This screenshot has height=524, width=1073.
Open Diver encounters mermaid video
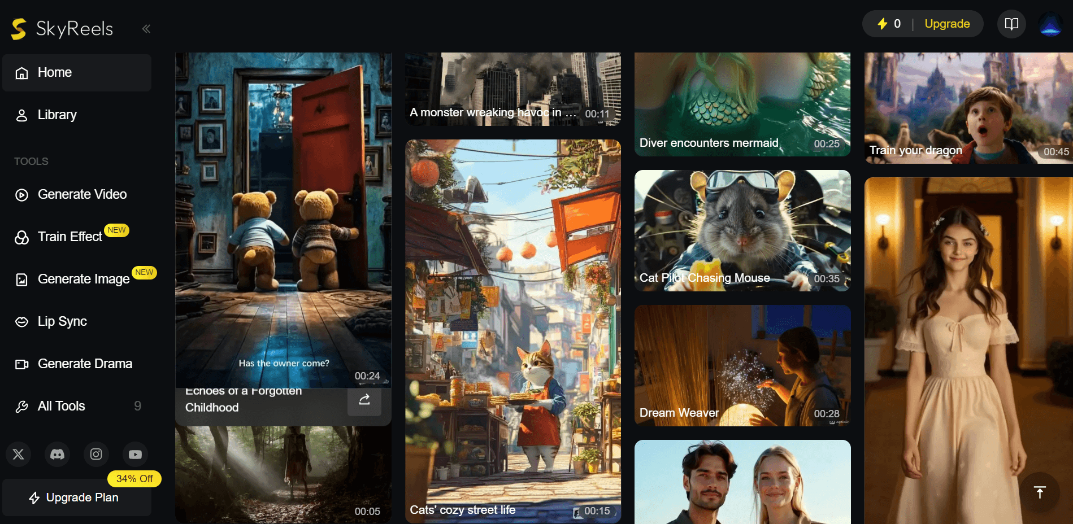[742, 104]
